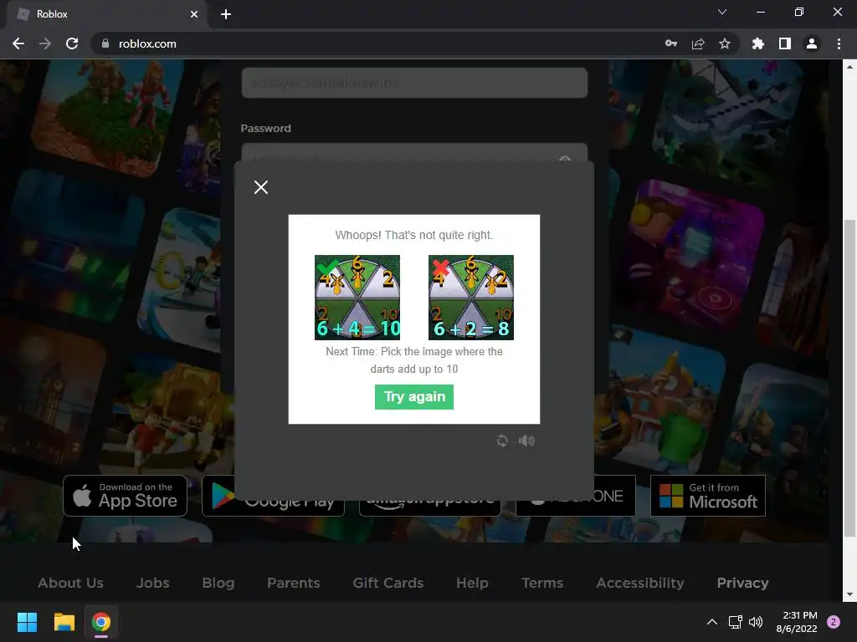Viewport: 857px width, 642px height.
Task: Open the network status tray icon
Action: pos(735,622)
